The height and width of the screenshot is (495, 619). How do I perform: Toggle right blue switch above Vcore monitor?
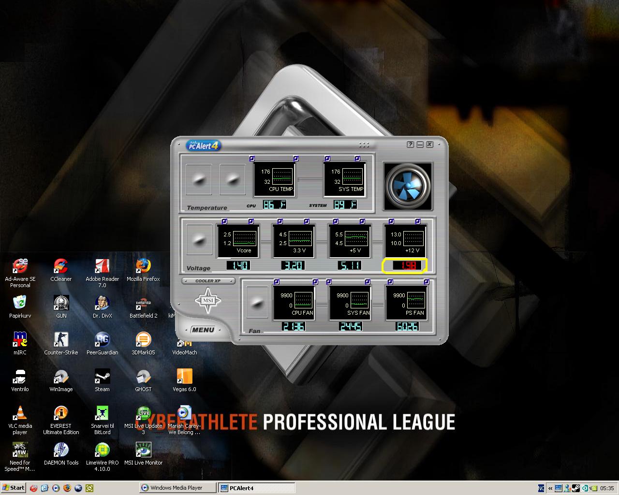click(251, 221)
